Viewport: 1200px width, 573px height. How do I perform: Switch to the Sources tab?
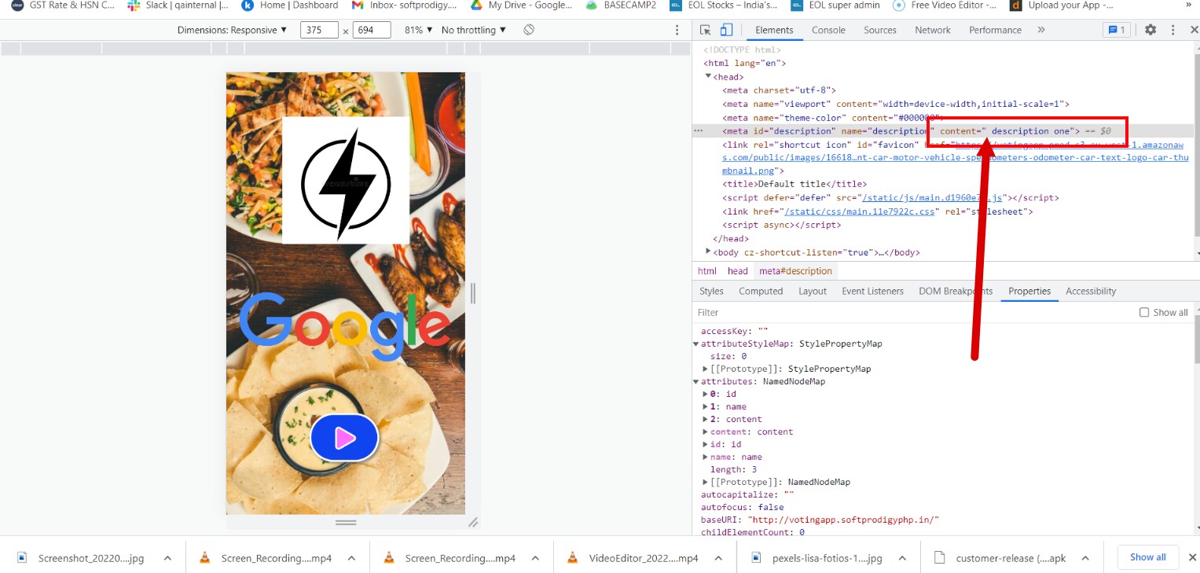click(x=880, y=30)
